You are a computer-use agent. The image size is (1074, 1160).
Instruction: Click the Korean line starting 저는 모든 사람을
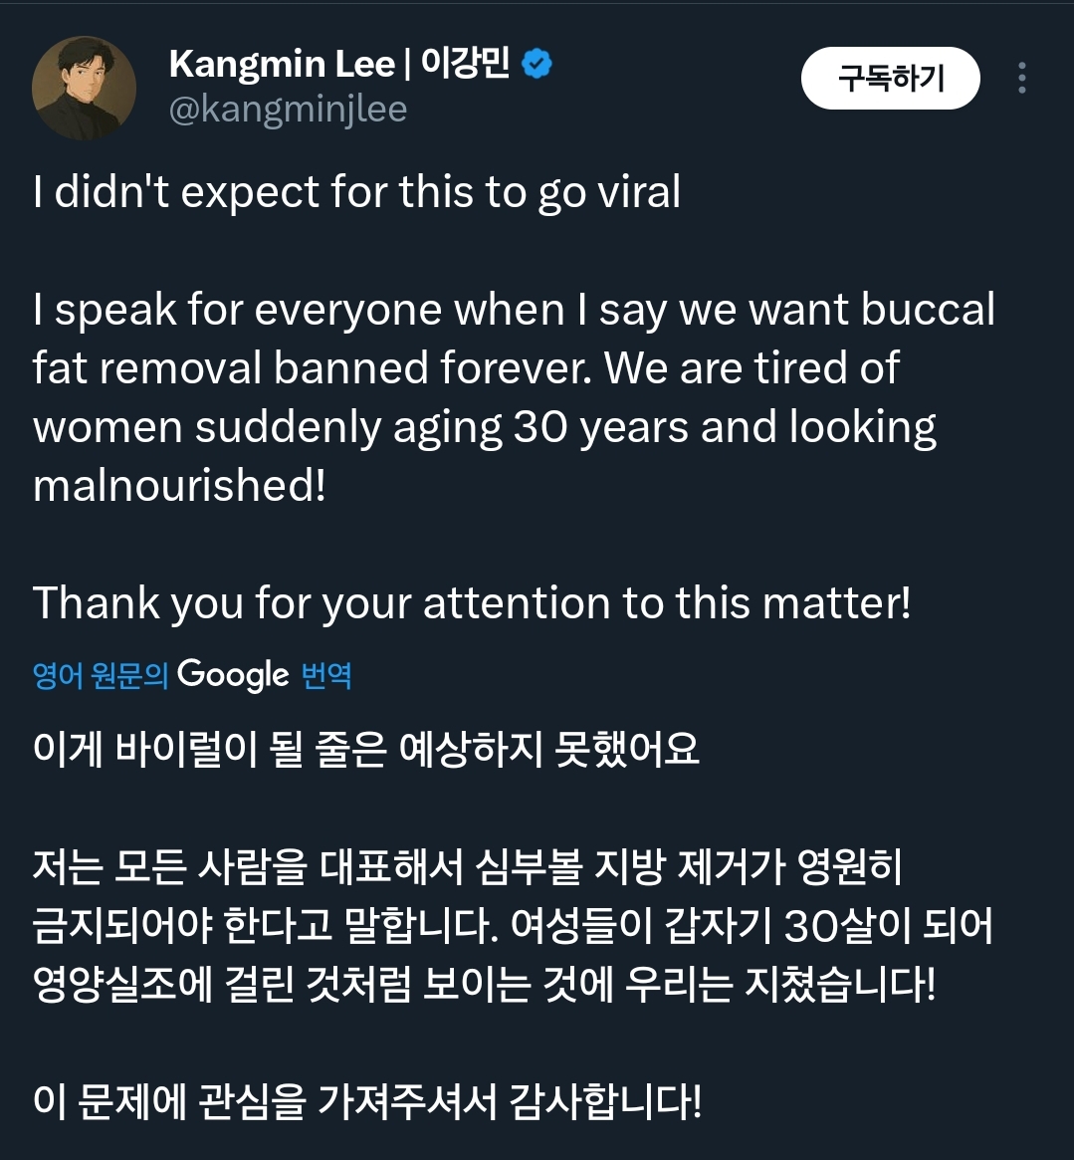tap(468, 867)
